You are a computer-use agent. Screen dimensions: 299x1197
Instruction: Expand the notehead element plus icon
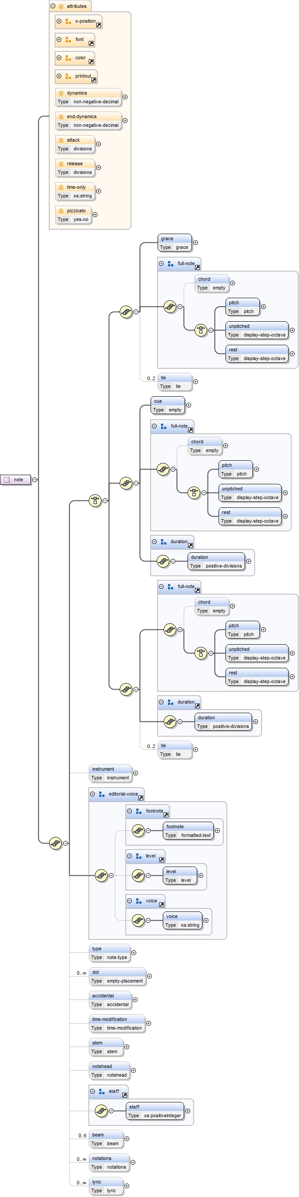point(133,1070)
